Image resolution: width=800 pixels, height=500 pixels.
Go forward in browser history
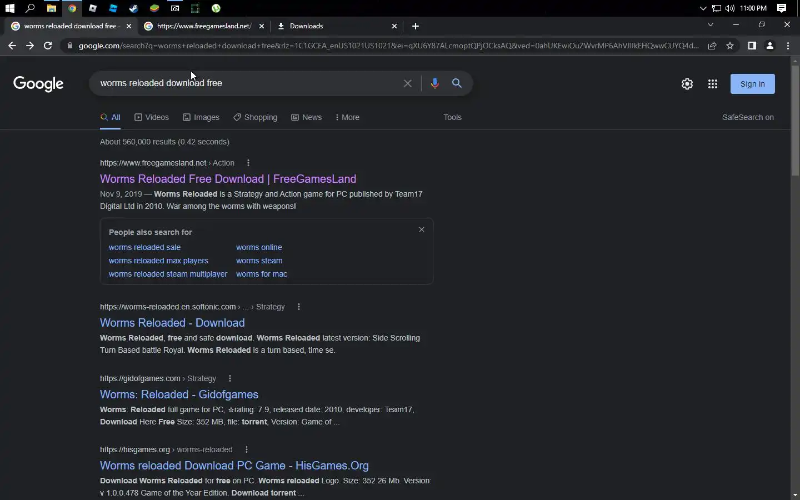click(30, 46)
